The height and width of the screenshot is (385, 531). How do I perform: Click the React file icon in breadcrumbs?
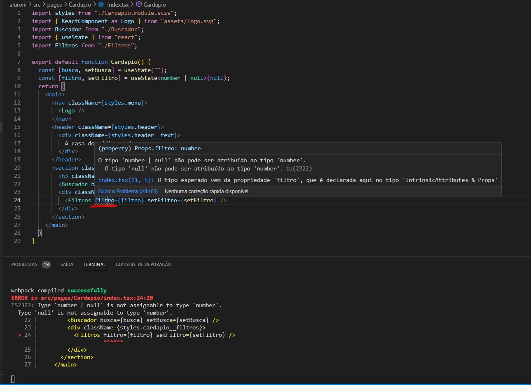[x=101, y=5]
